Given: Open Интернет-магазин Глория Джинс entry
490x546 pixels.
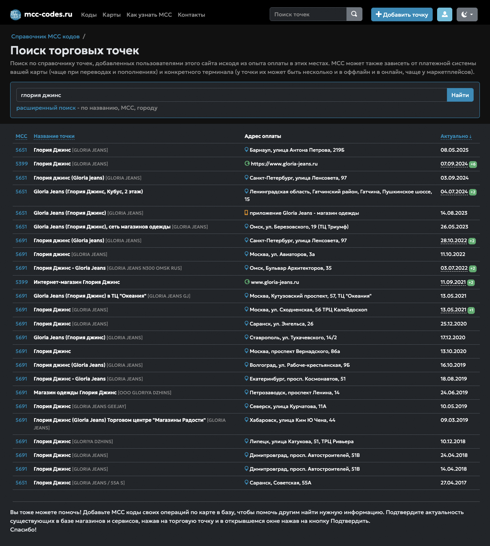Looking at the screenshot, I should [x=77, y=282].
